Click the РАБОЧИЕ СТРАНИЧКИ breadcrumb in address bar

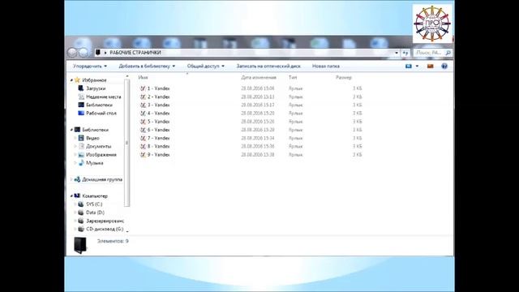135,53
